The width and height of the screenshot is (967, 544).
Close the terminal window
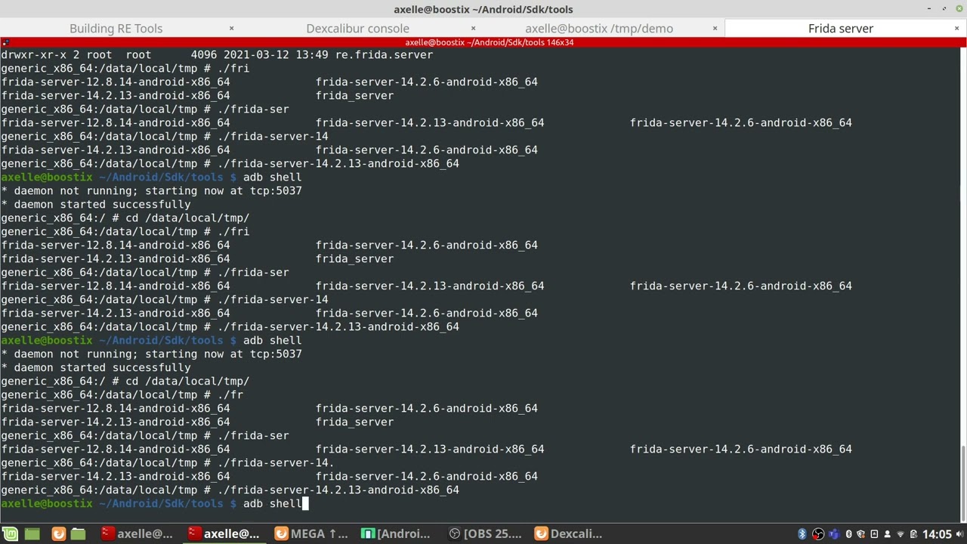pos(959,9)
